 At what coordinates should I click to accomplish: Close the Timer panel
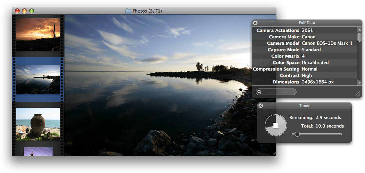[x=261, y=106]
